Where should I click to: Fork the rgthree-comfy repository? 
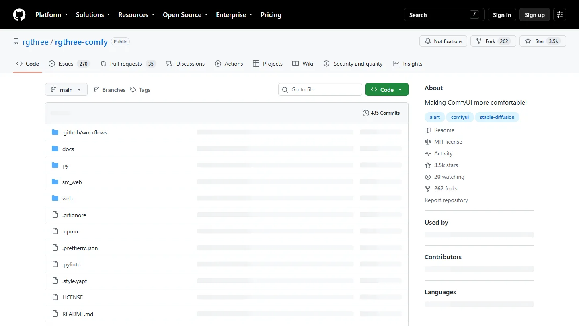493,41
